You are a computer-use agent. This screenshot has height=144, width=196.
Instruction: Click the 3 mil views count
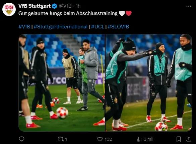coord(148,139)
